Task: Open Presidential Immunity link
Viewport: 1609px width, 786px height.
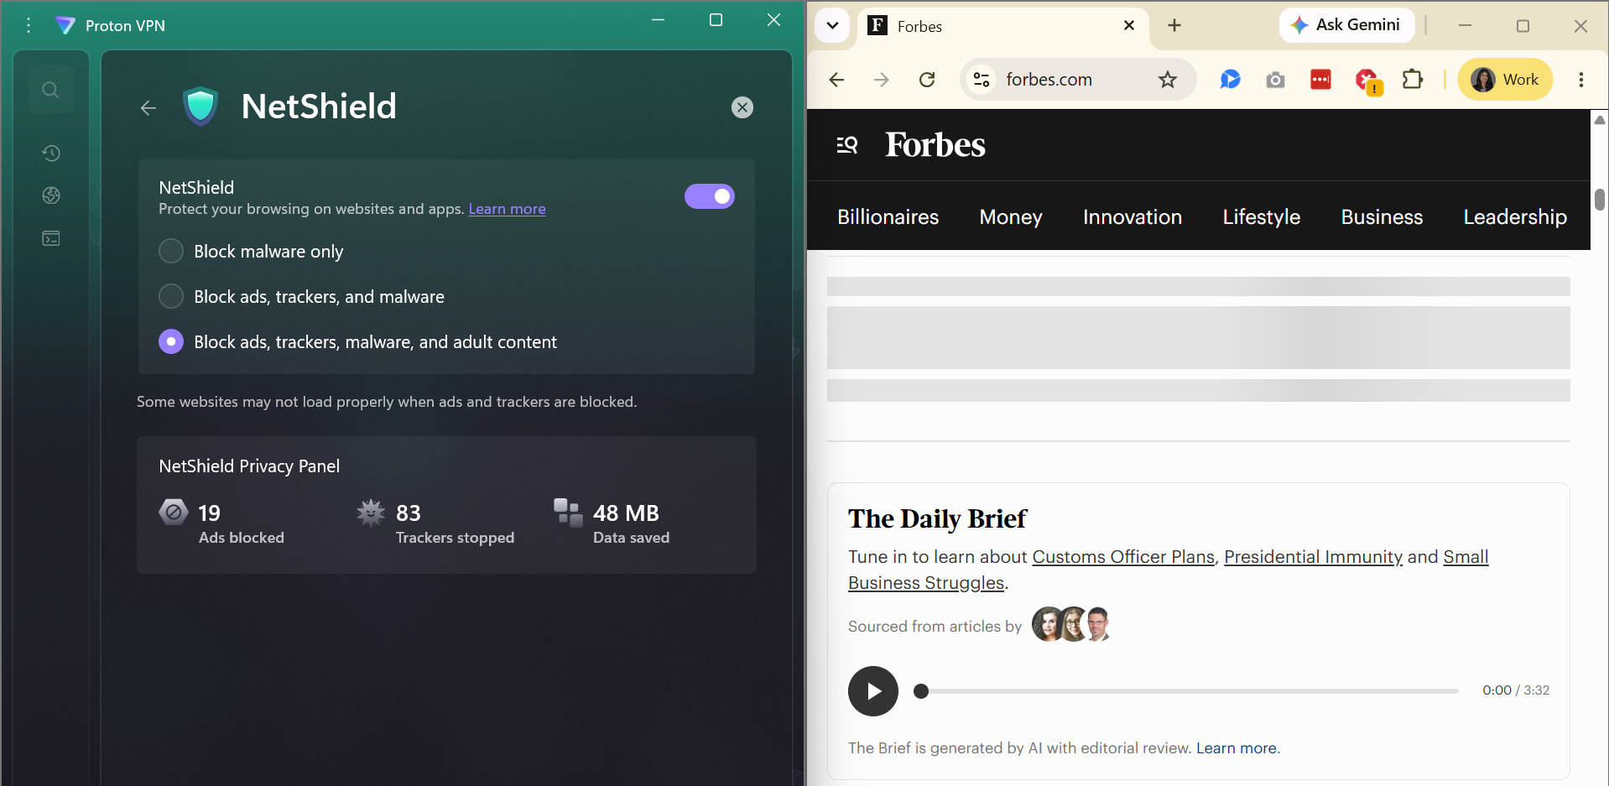Action: click(1313, 557)
